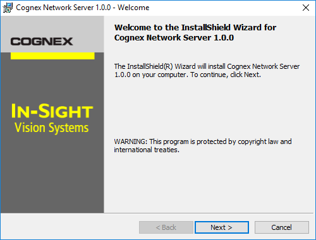Click the greyed-out Back button
The width and height of the screenshot is (316, 240).
[x=166, y=227]
